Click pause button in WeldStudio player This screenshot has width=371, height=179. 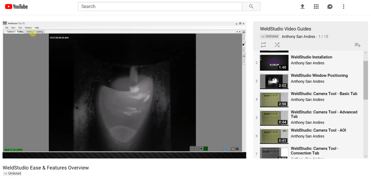click(x=197, y=149)
